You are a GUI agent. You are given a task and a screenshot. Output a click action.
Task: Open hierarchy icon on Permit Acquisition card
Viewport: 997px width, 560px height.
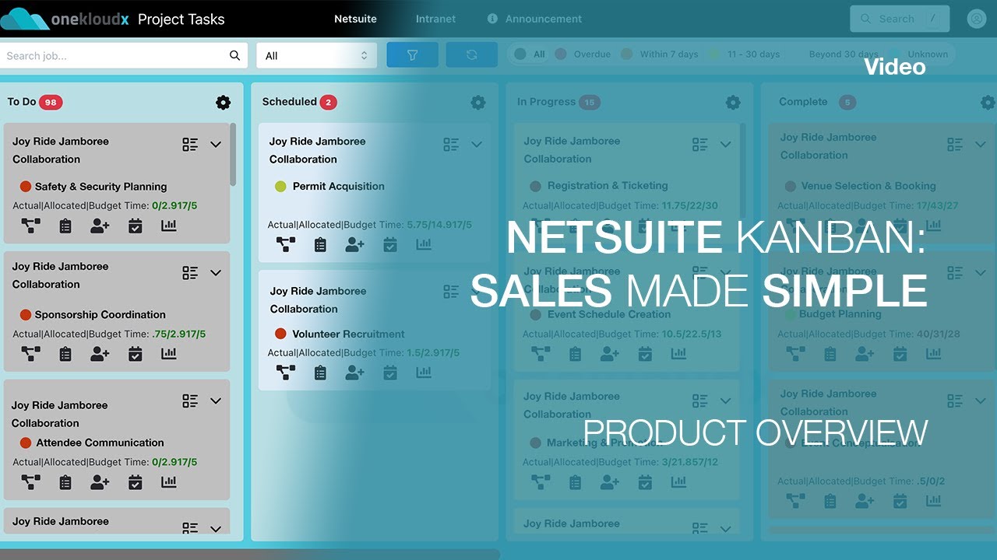tap(286, 244)
